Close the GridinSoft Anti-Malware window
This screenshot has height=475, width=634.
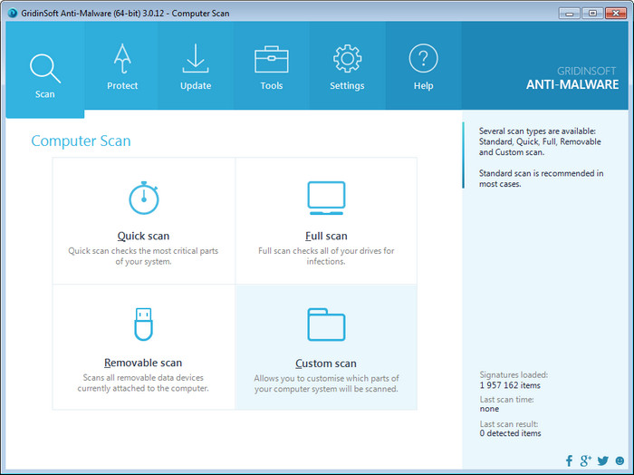tap(616, 14)
